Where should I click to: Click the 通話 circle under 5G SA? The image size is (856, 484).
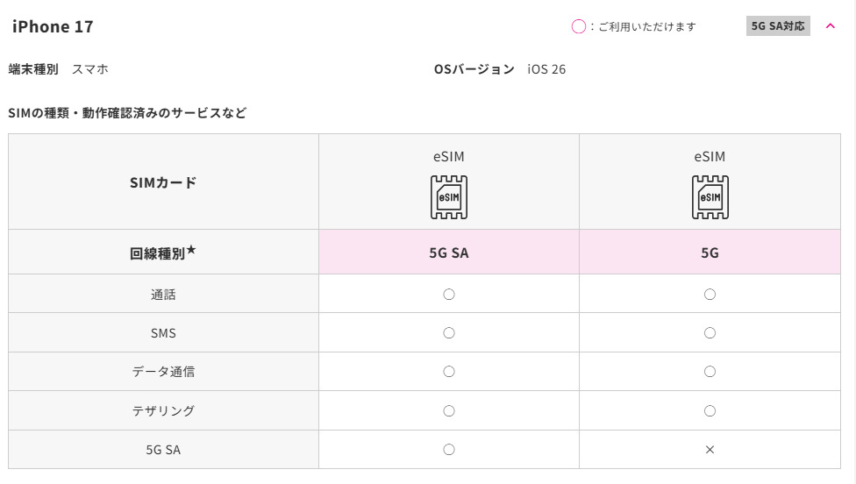[x=449, y=295]
